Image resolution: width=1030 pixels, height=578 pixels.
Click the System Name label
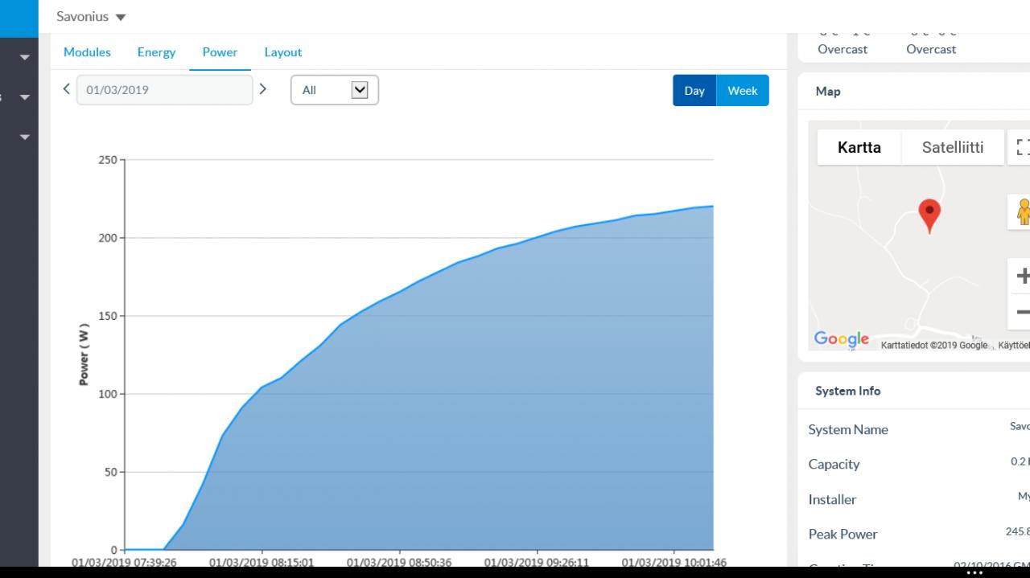click(848, 429)
